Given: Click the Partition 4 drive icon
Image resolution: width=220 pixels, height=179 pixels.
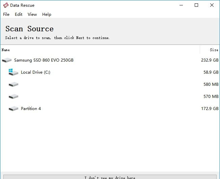Looking at the screenshot, I should pyautogui.click(x=13, y=109).
